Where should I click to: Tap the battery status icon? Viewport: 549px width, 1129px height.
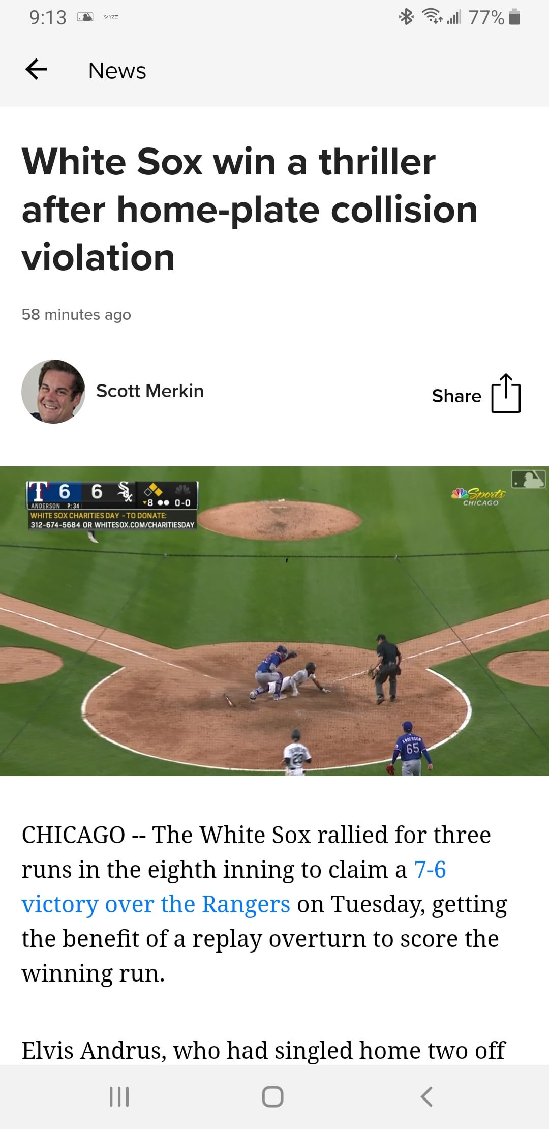click(x=514, y=17)
